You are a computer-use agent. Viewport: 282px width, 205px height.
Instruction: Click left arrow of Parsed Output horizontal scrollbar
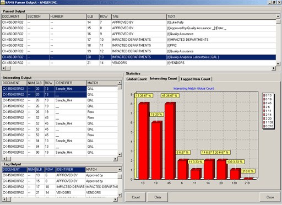[x=4, y=68]
